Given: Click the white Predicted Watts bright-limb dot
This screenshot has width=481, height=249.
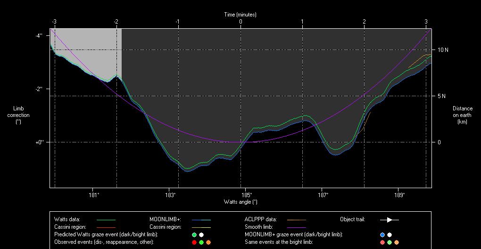Looking at the screenshot, I should click(x=201, y=234).
